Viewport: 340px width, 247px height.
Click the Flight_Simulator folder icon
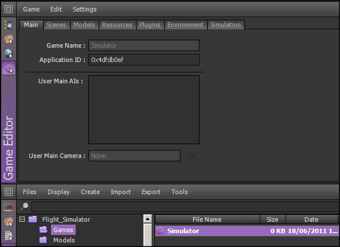pyautogui.click(x=33, y=219)
